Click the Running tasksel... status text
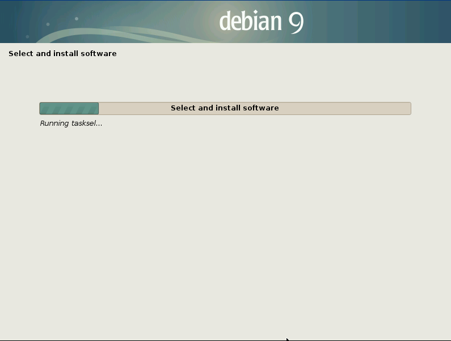The height and width of the screenshot is (341, 451). tap(71, 123)
